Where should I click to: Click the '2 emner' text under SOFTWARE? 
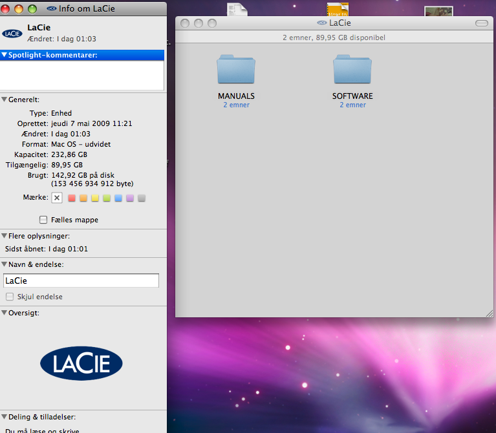click(352, 105)
